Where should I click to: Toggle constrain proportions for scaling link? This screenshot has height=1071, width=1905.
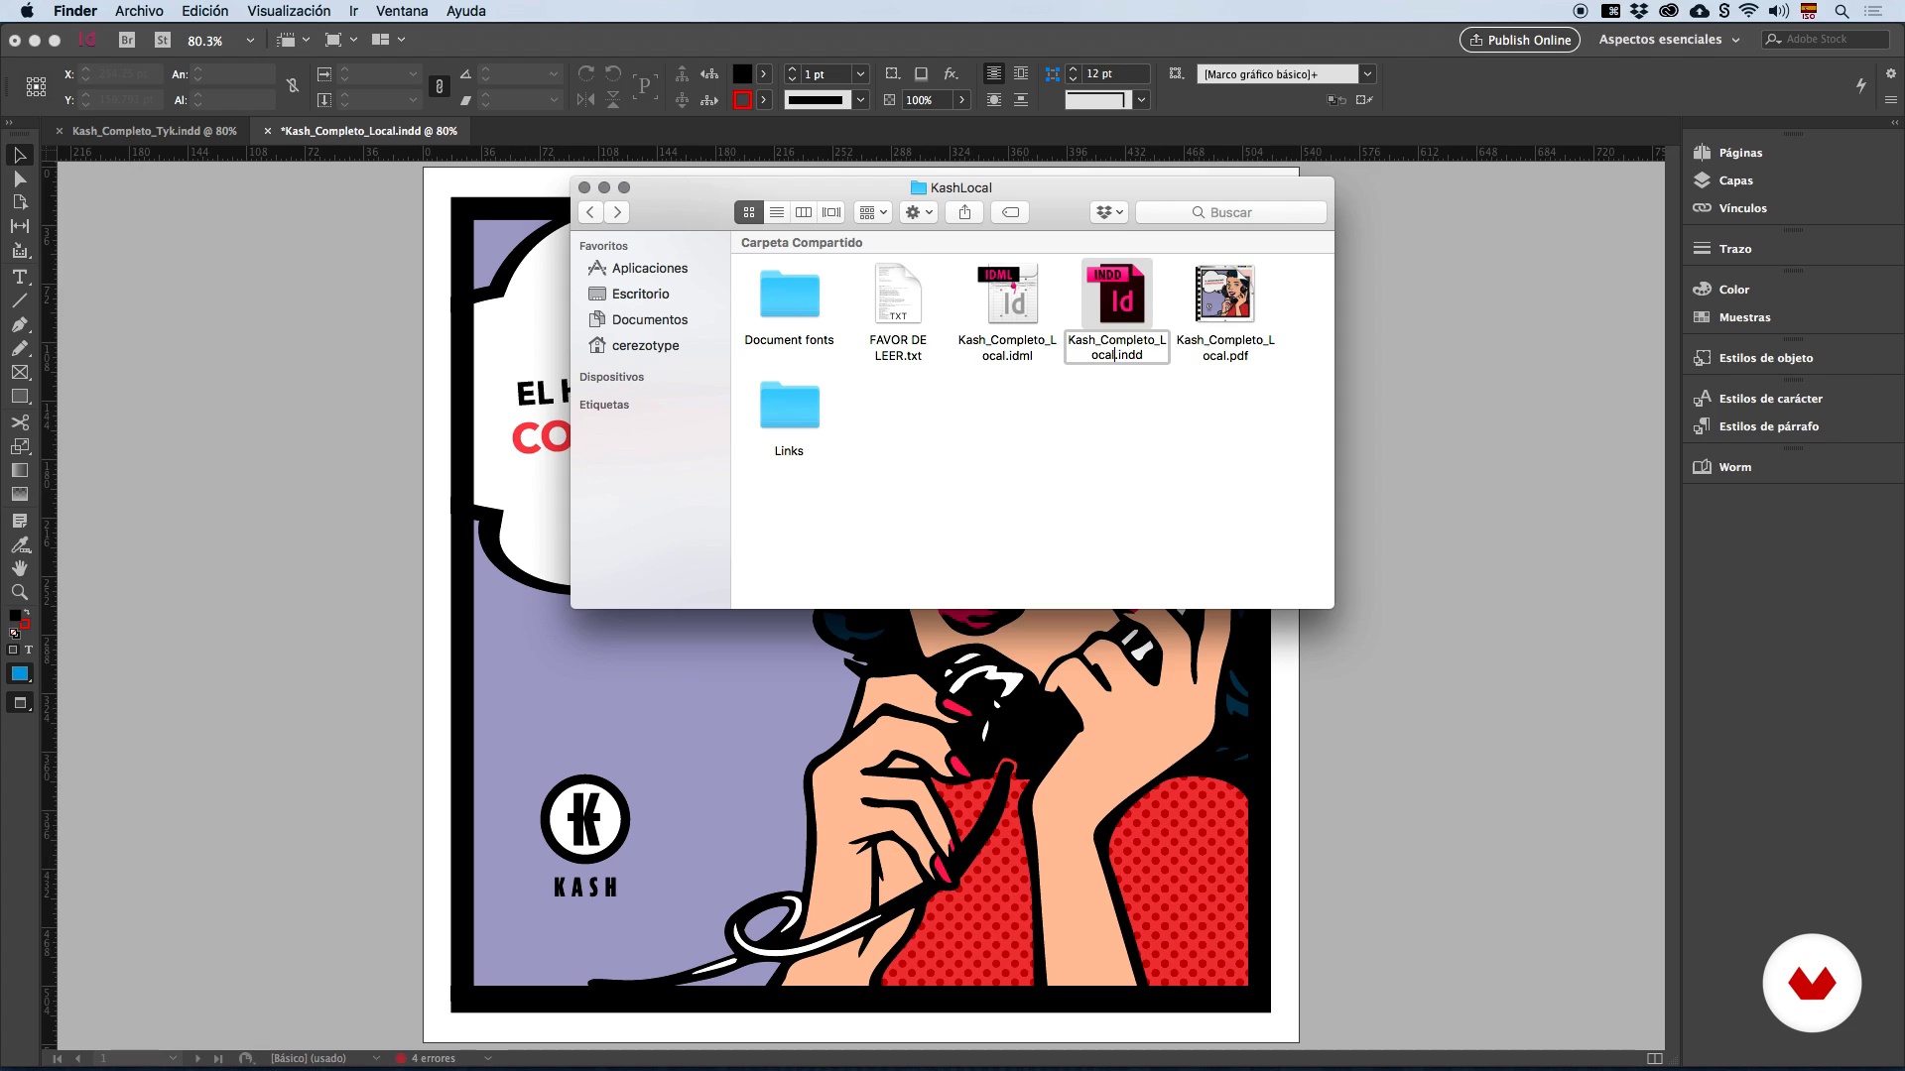pyautogui.click(x=440, y=86)
